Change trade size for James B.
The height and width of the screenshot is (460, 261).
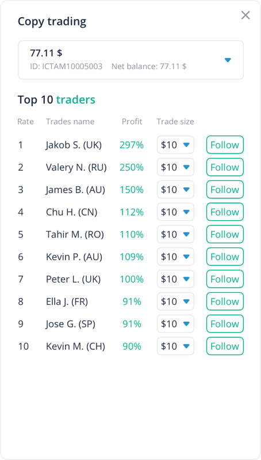(x=175, y=190)
